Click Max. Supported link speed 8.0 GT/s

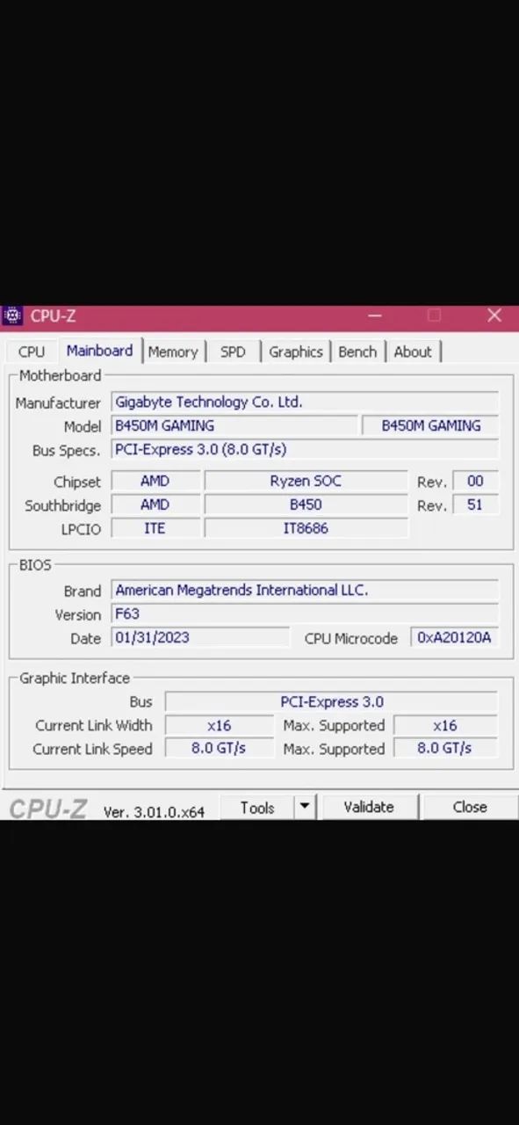[445, 749]
